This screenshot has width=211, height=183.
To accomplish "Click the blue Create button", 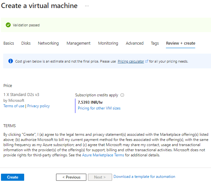I will pyautogui.click(x=13, y=177).
